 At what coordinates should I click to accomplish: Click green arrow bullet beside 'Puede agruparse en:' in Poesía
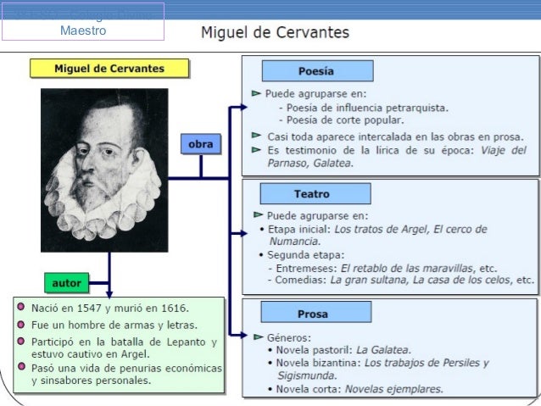256,93
